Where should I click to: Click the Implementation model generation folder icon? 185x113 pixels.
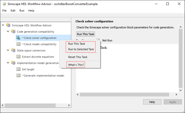13,63
